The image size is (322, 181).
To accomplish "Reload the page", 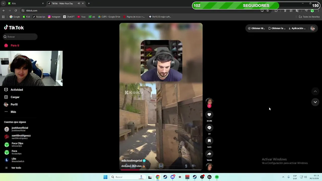I will (16, 11).
